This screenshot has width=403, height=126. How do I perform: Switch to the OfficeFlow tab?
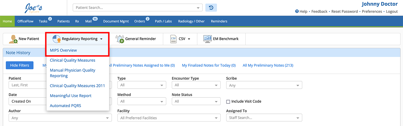point(25,21)
